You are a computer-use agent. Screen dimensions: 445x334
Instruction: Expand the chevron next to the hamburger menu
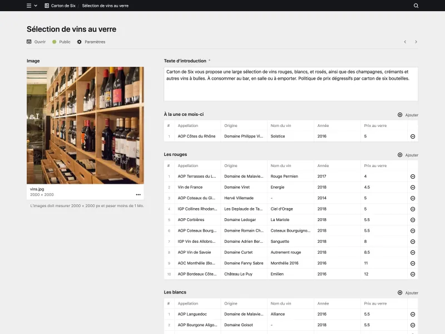[x=34, y=6]
